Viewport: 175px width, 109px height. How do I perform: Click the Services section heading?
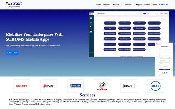point(87,95)
